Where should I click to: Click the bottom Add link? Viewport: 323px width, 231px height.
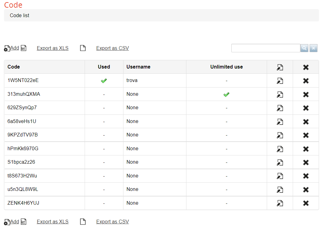pyautogui.click(x=14, y=222)
